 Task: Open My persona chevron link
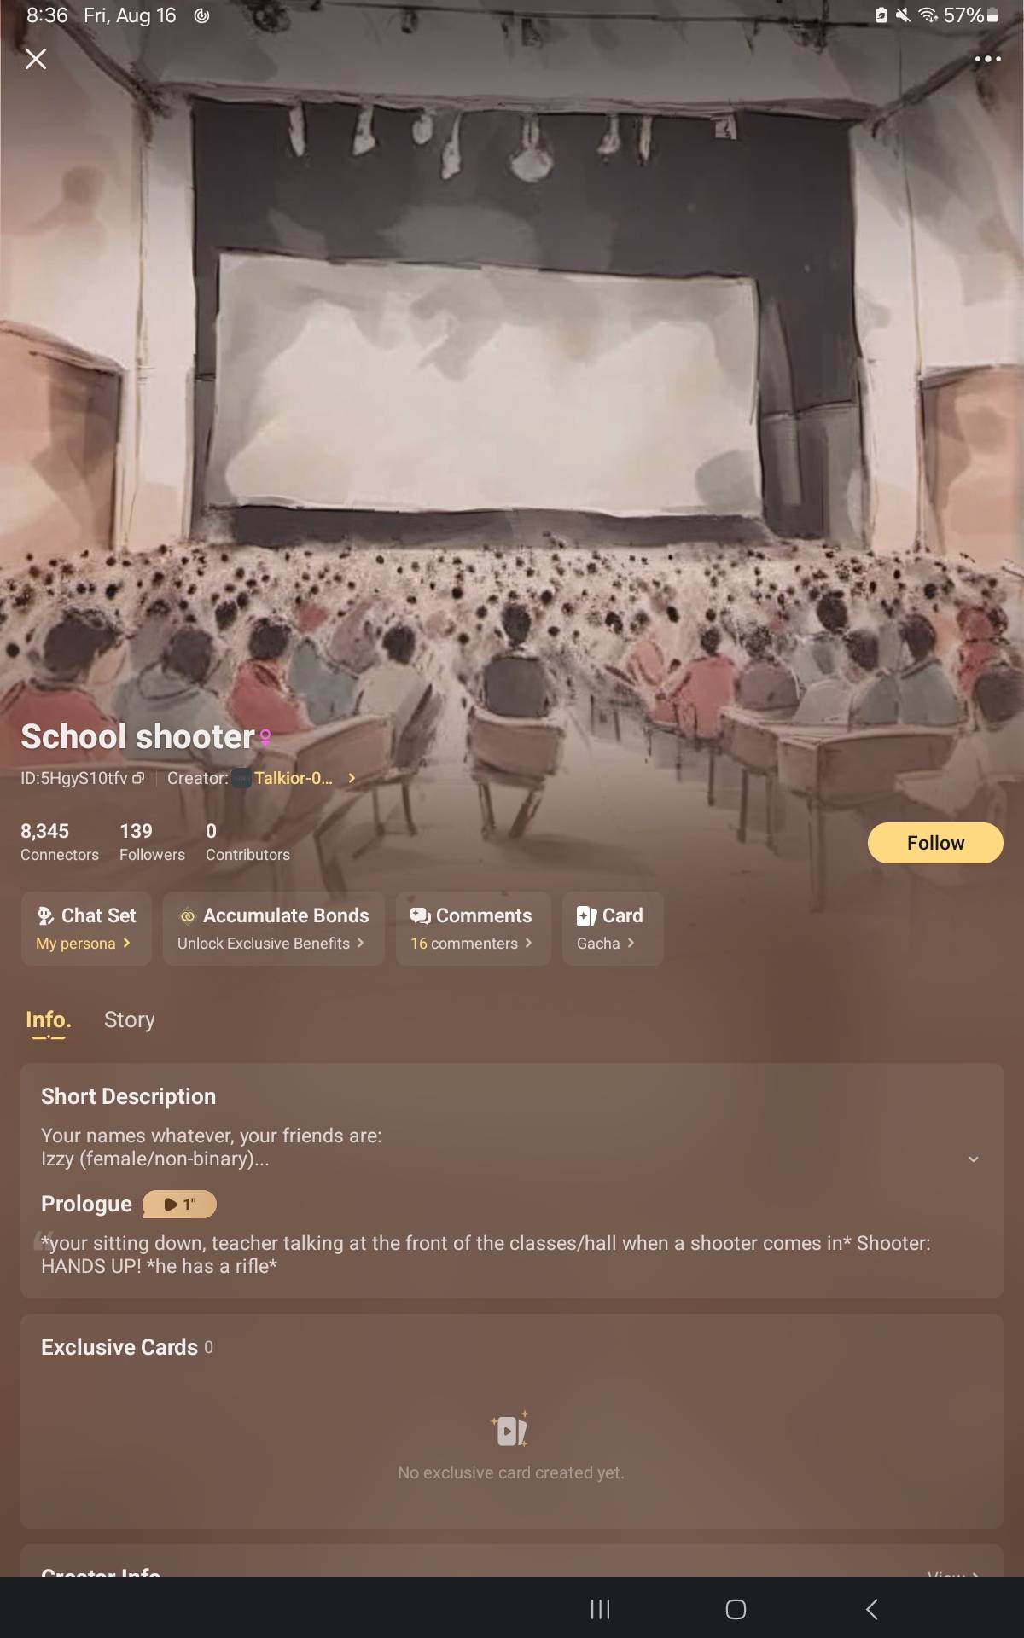126,943
